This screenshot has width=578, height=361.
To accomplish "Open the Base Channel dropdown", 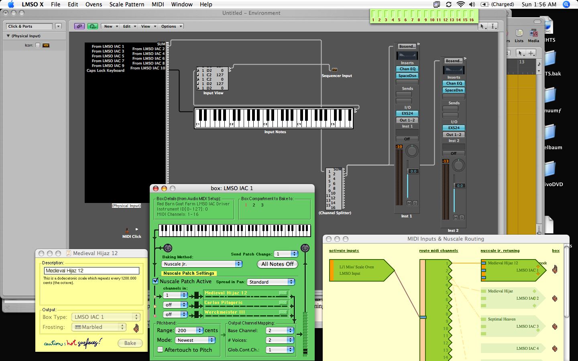I will point(280,331).
